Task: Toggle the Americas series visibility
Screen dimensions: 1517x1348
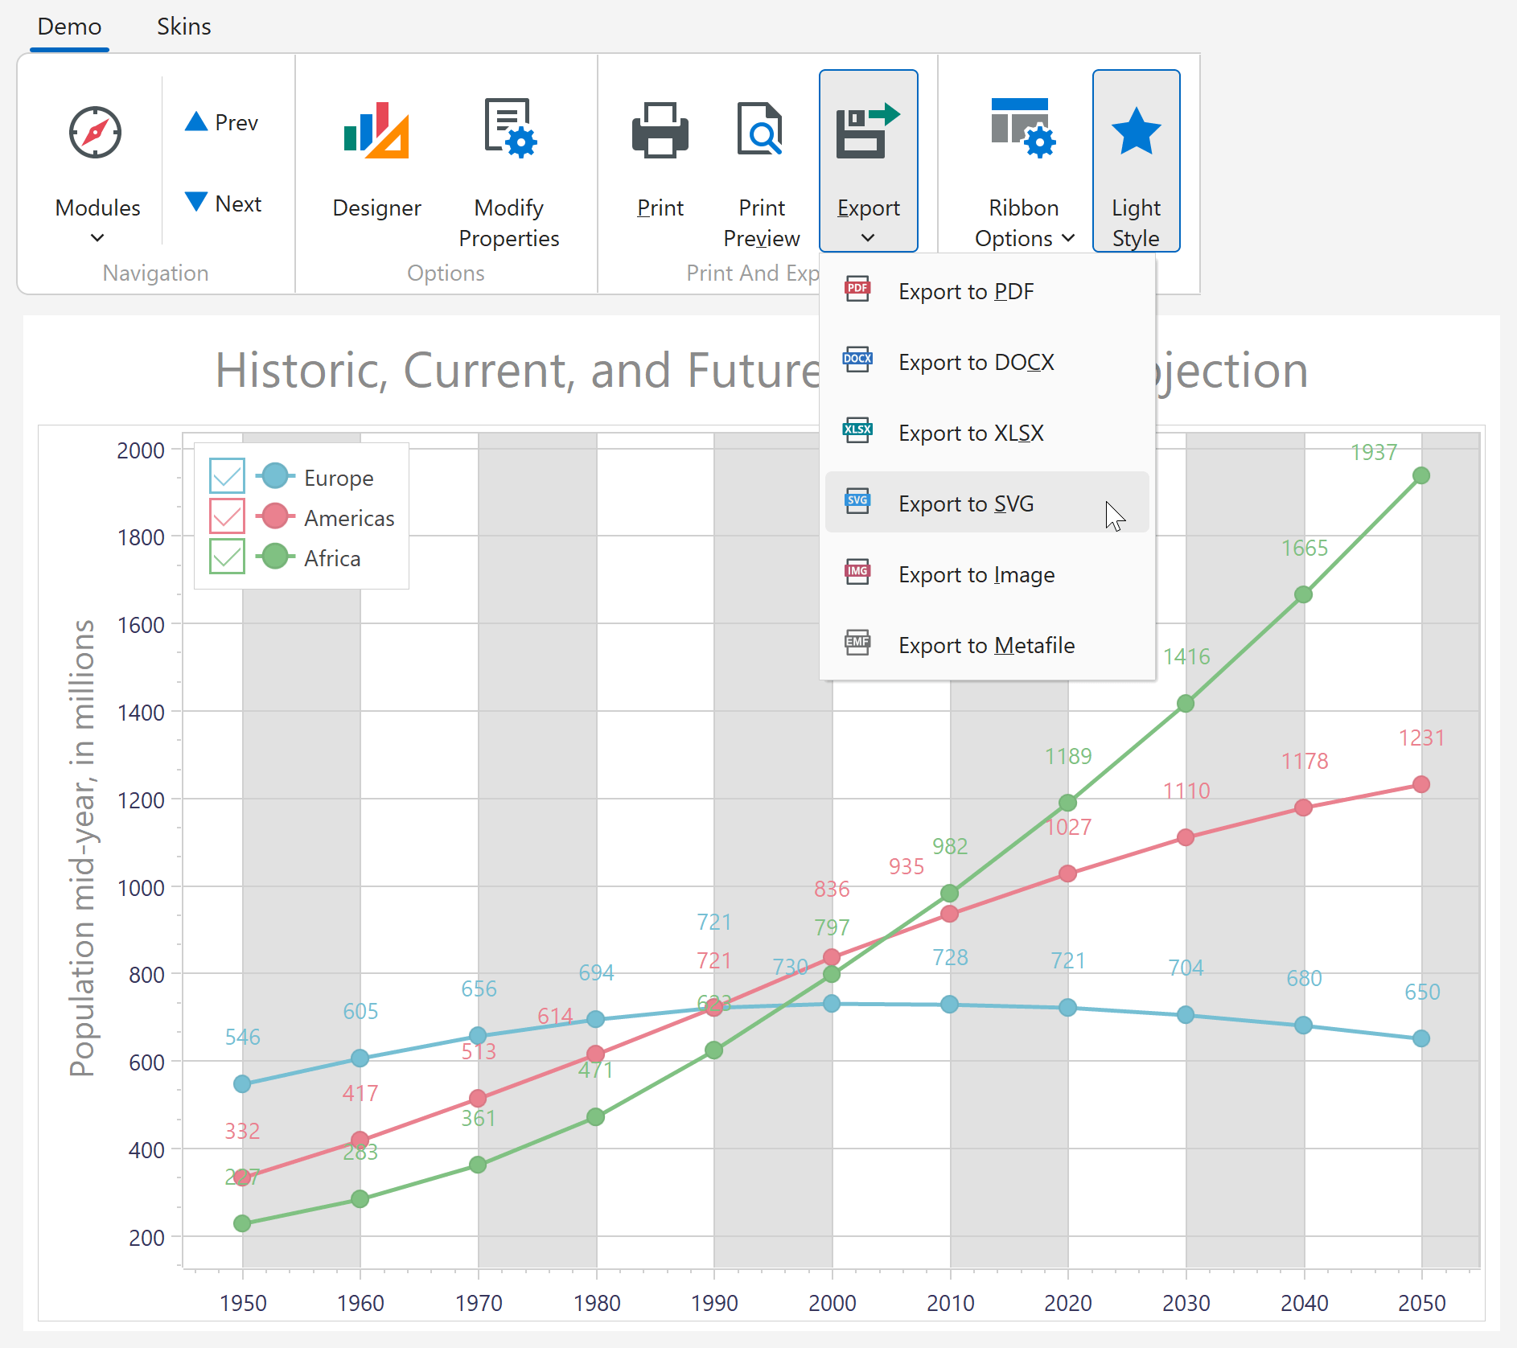Action: pyautogui.click(x=226, y=516)
